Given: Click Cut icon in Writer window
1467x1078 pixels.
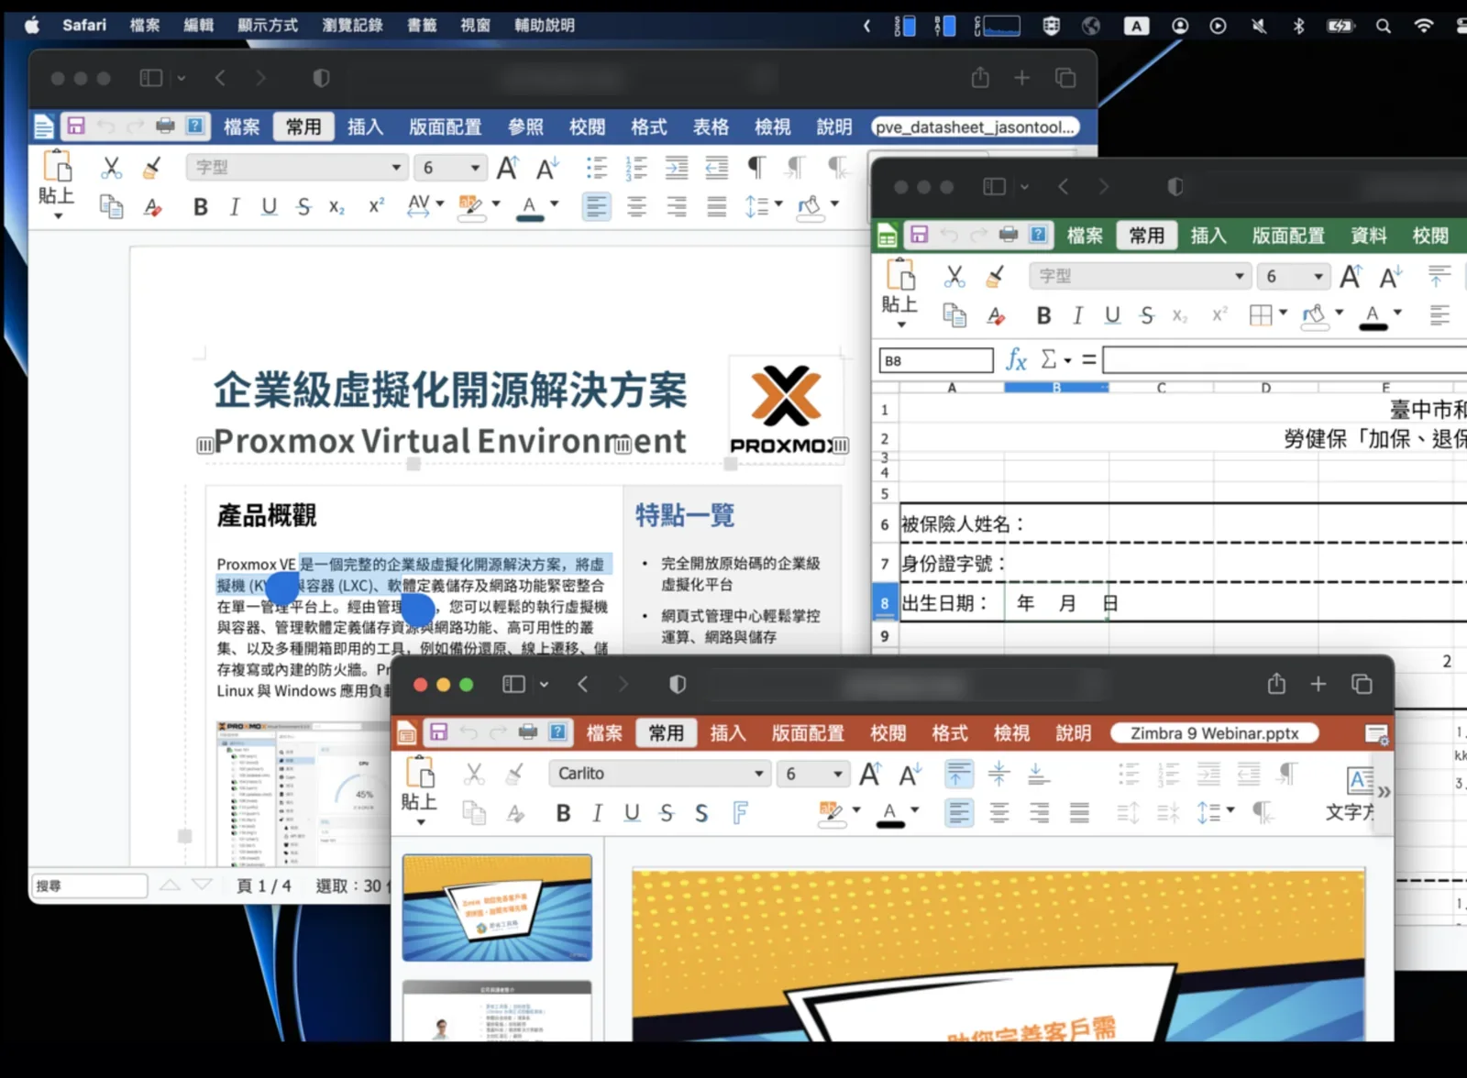Looking at the screenshot, I should [111, 167].
